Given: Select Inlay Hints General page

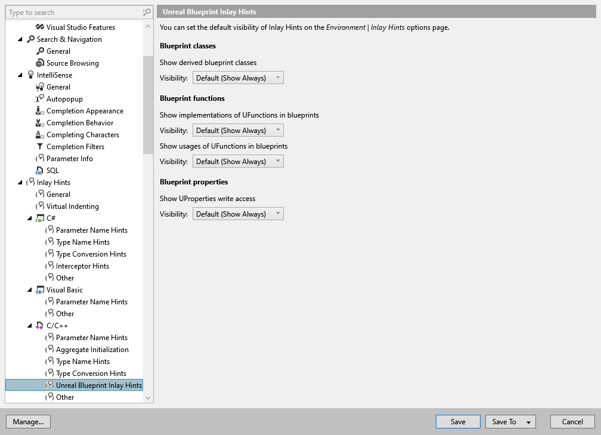Looking at the screenshot, I should pos(58,194).
